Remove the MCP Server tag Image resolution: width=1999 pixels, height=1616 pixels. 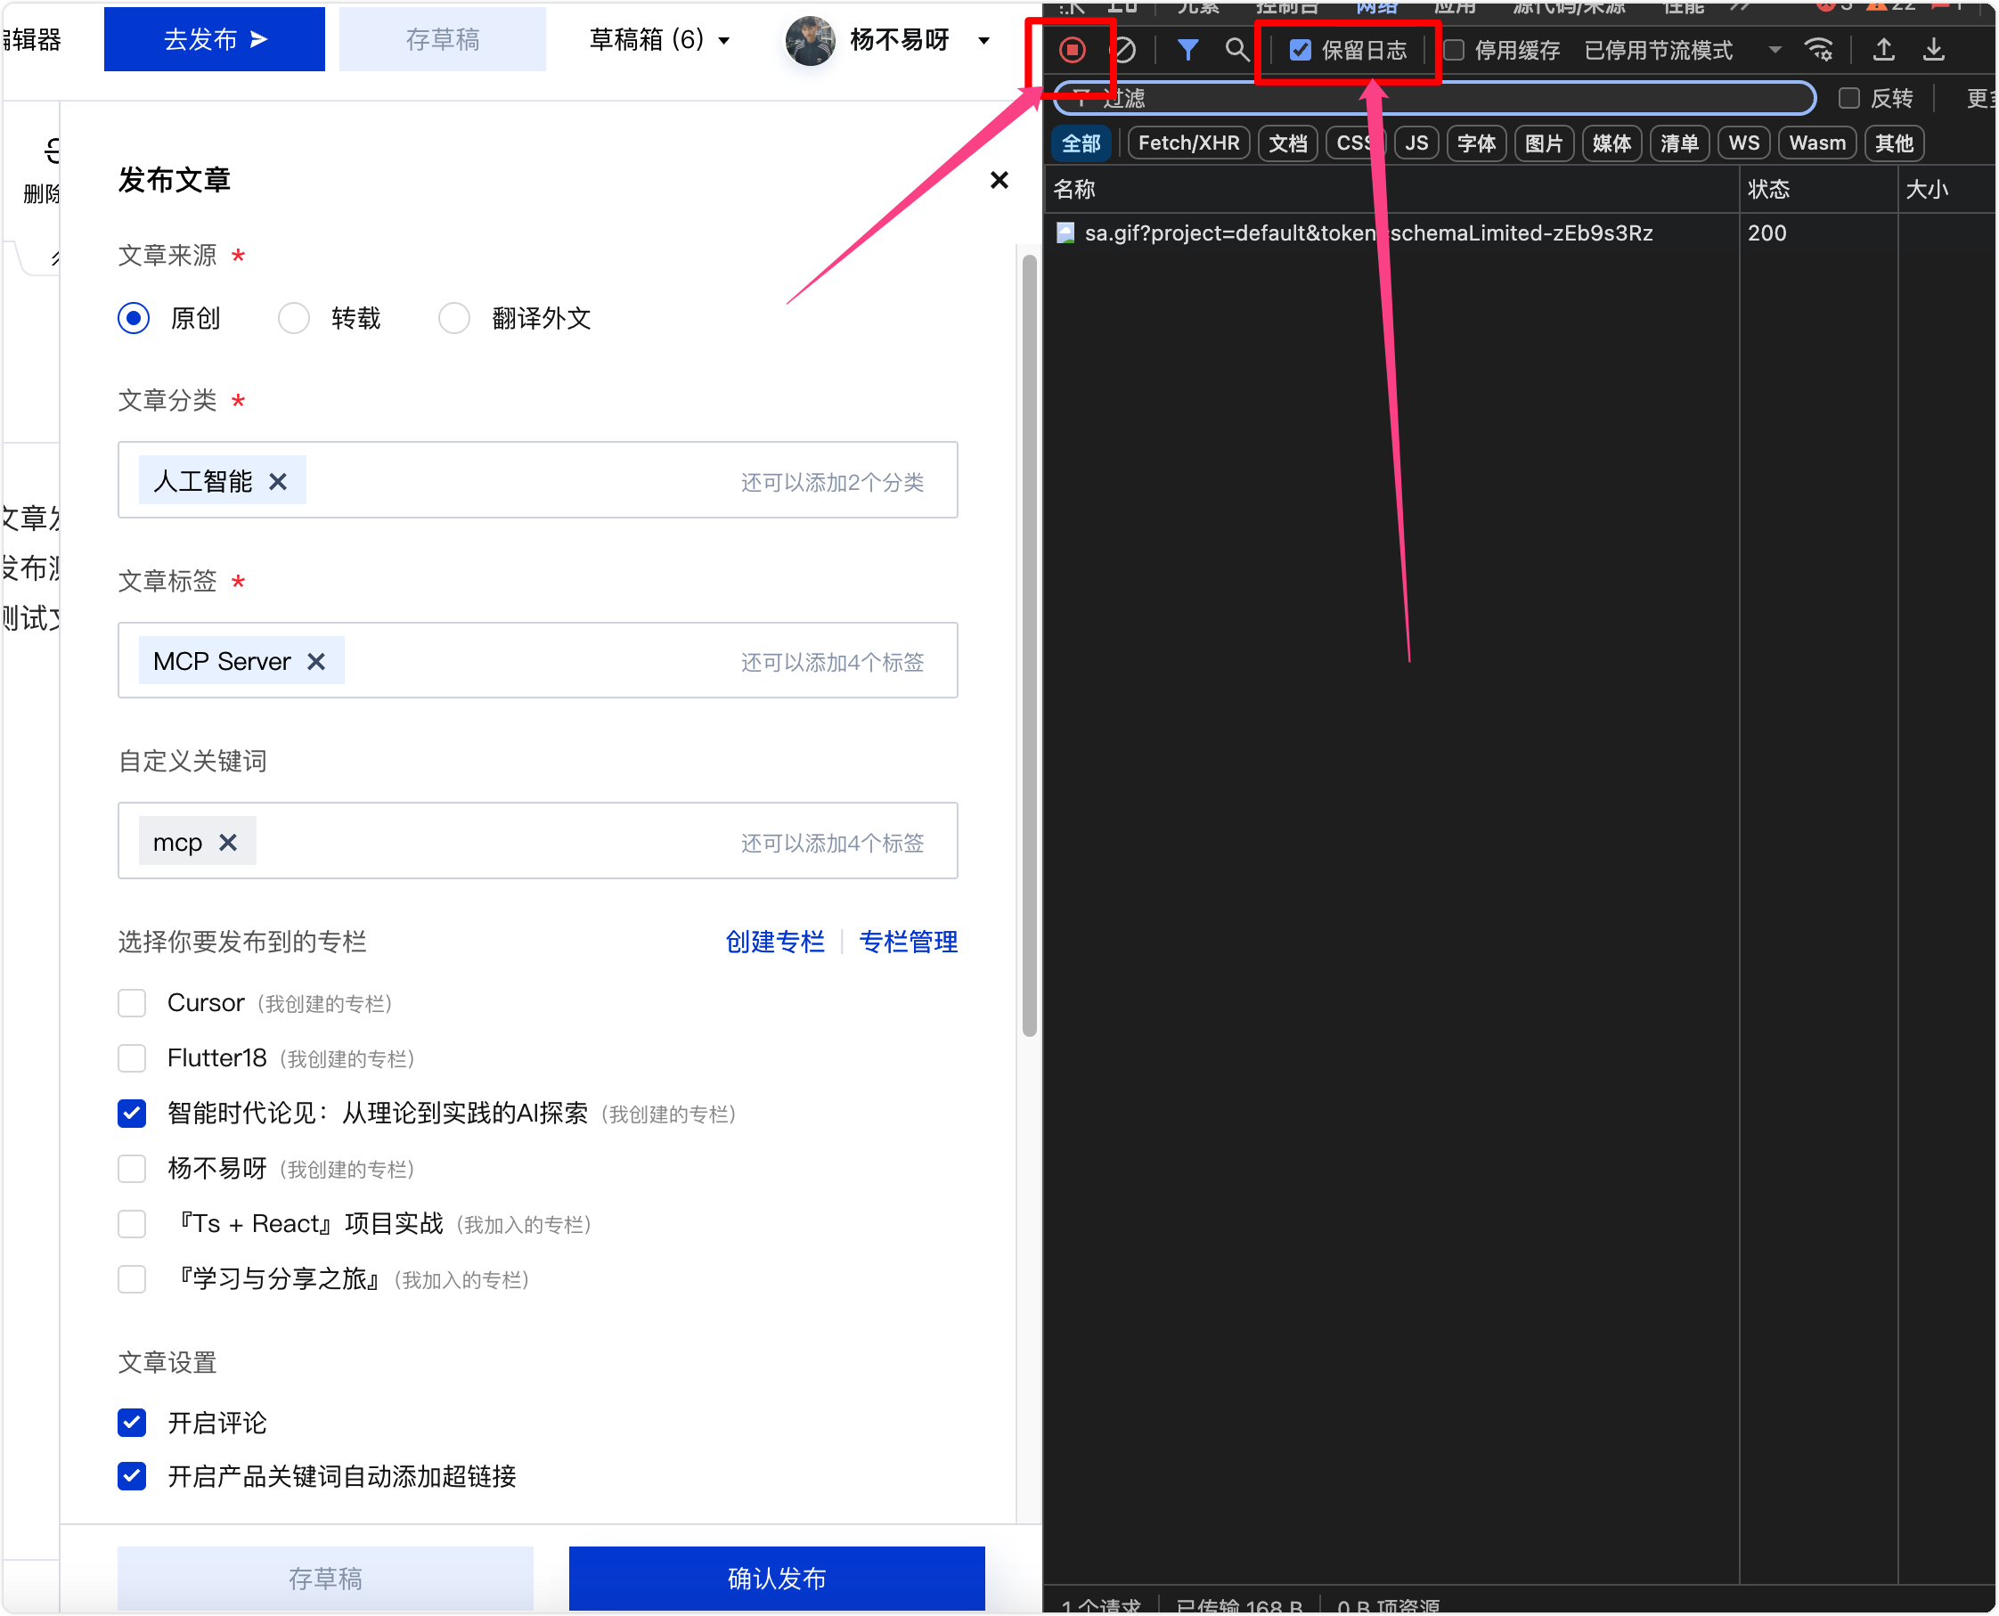[316, 662]
